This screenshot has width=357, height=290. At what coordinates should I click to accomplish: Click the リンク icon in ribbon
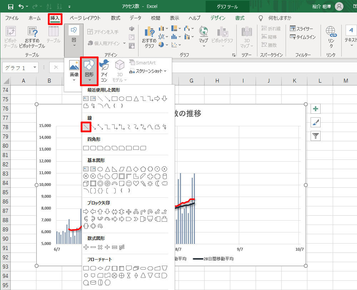(x=331, y=37)
